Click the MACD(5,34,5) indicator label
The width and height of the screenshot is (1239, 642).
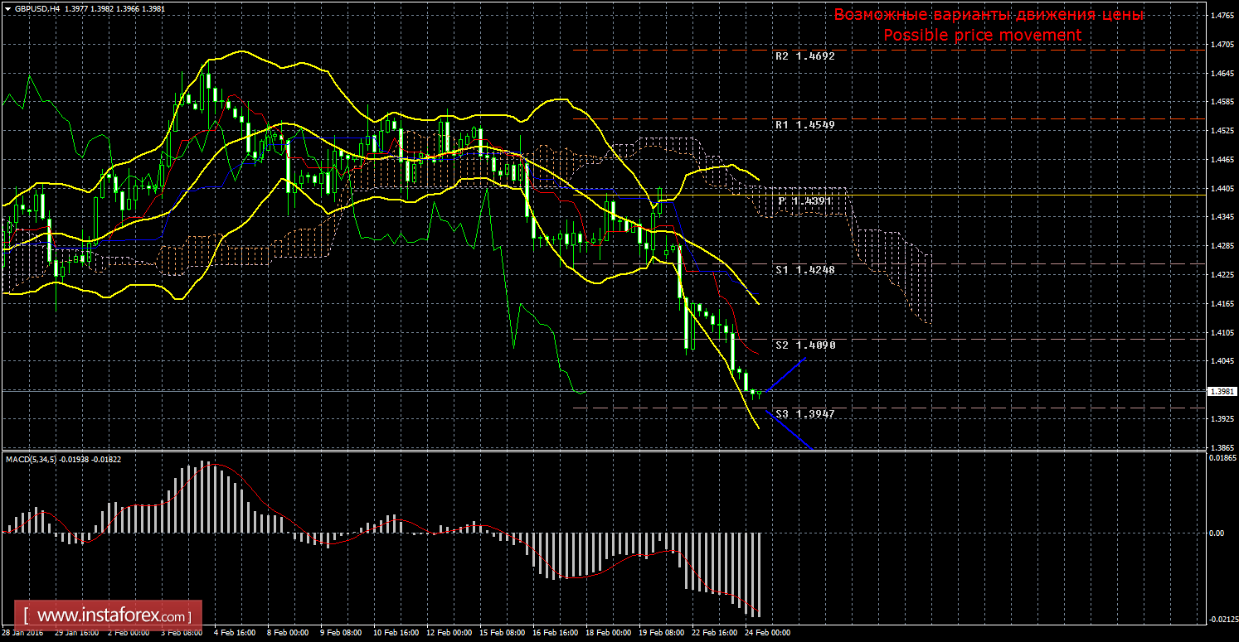pyautogui.click(x=63, y=459)
